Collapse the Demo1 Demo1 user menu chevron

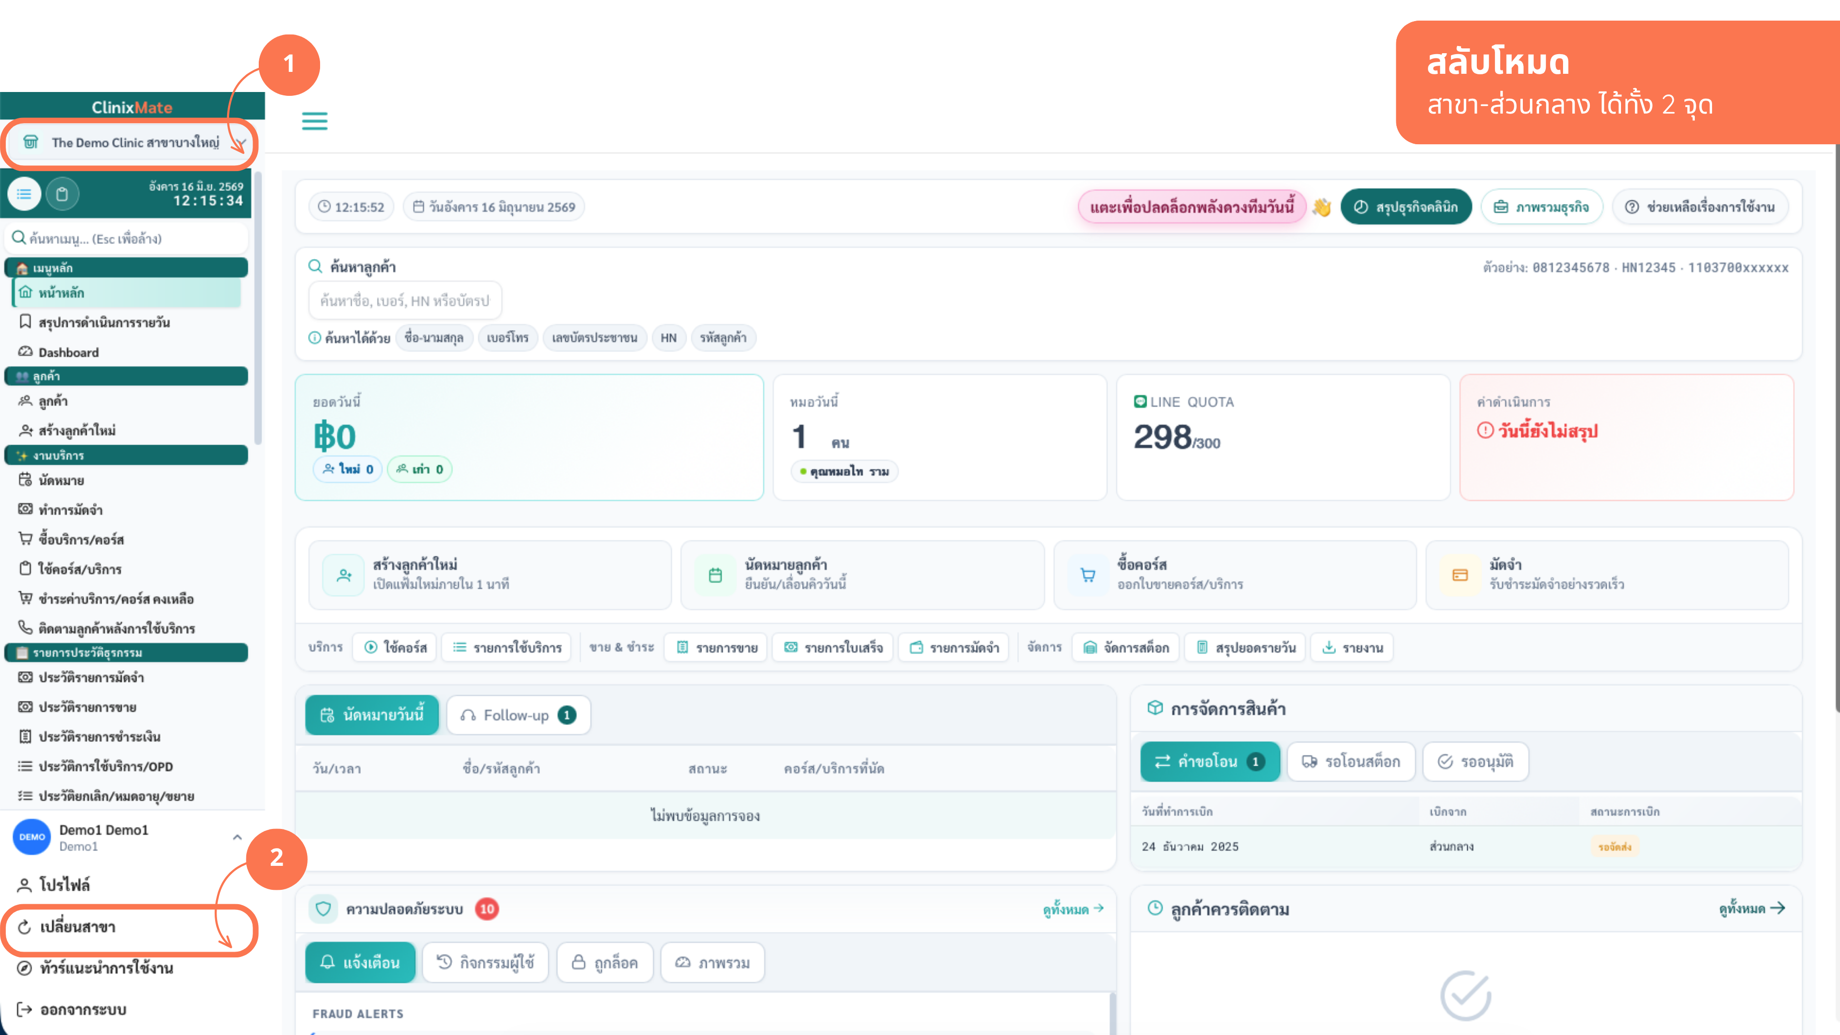pyautogui.click(x=237, y=837)
